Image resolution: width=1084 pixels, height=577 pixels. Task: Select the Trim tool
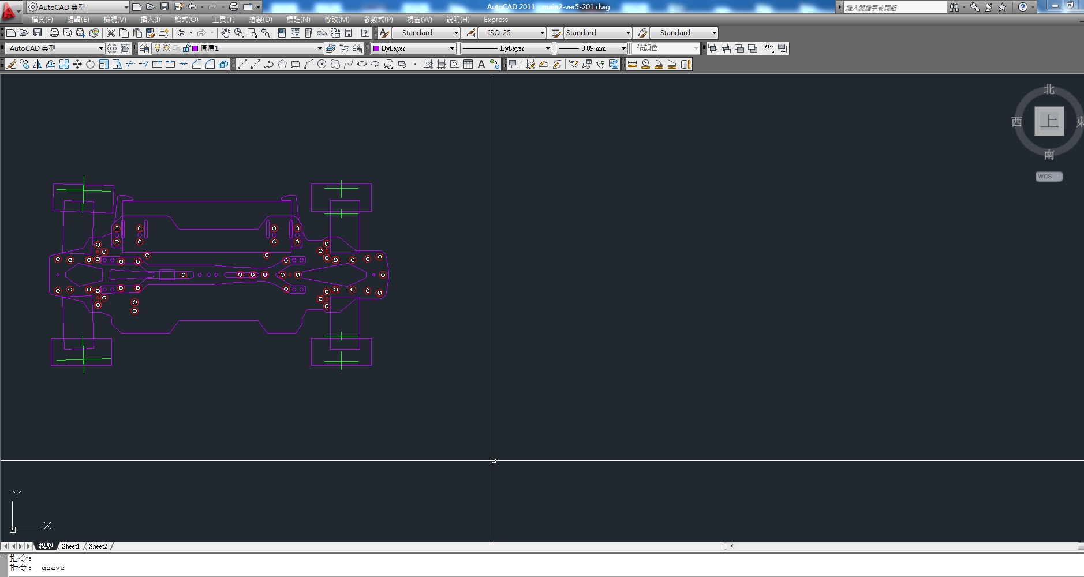click(130, 64)
